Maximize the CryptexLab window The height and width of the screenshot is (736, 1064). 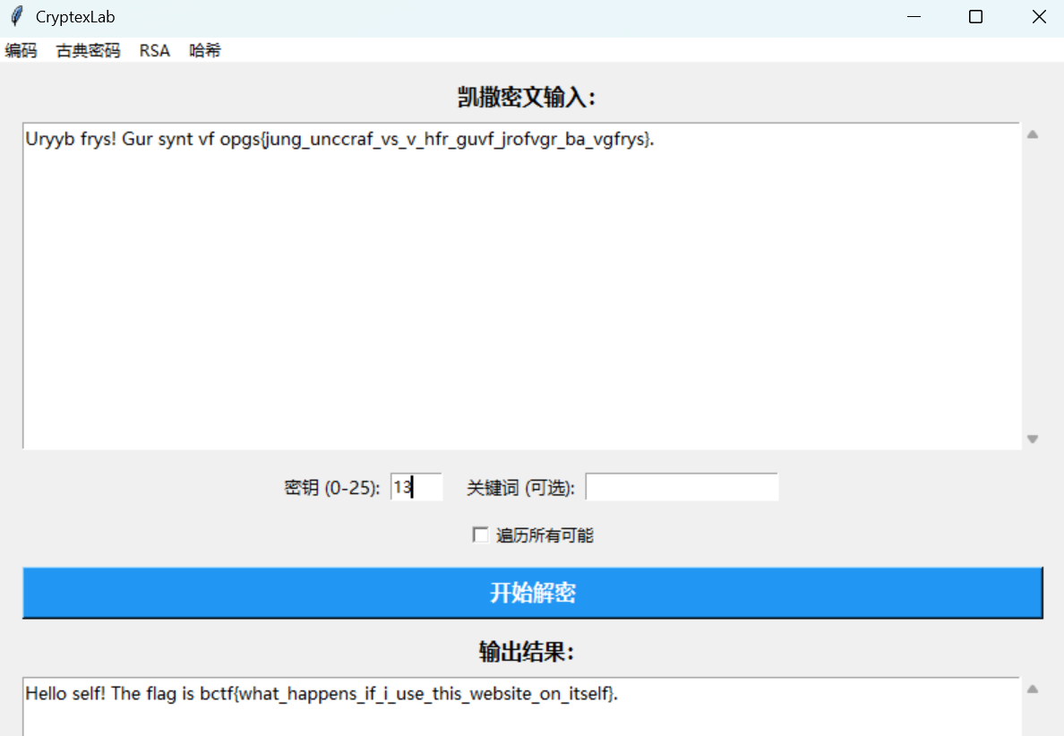[x=976, y=17]
